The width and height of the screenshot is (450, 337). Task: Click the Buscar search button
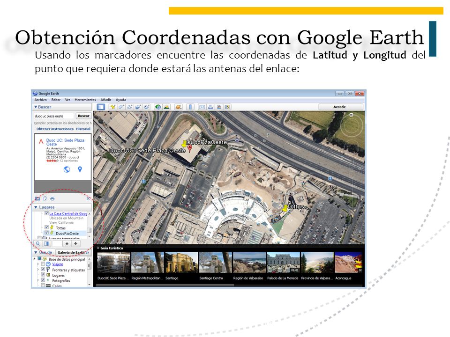pos(83,116)
